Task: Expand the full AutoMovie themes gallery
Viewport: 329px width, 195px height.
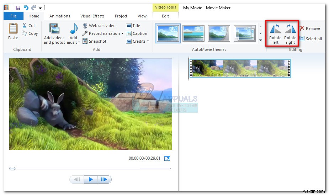Action: tap(260, 40)
